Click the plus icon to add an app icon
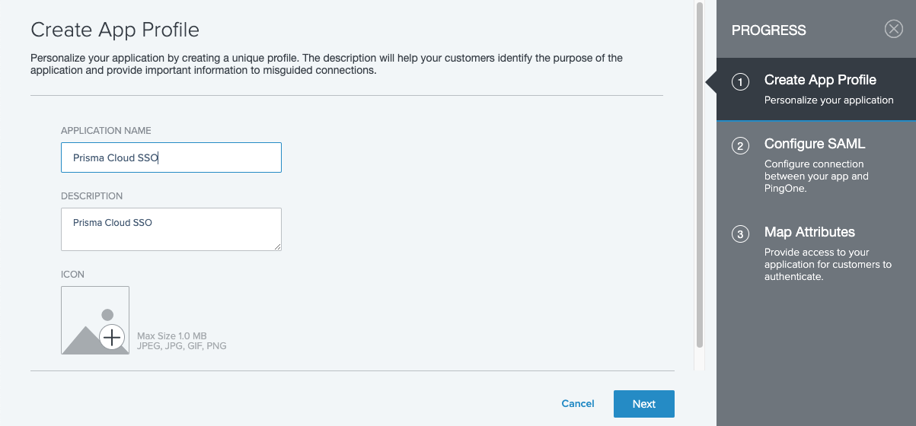The width and height of the screenshot is (916, 426). click(x=112, y=336)
